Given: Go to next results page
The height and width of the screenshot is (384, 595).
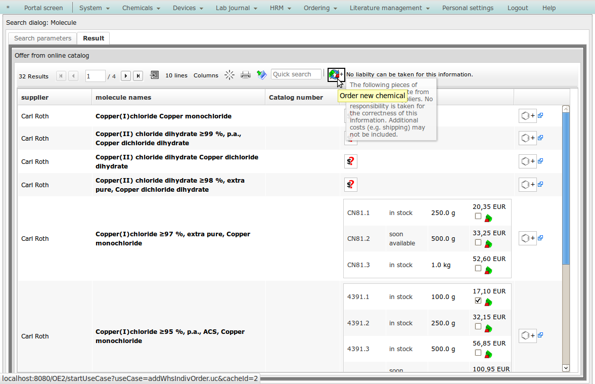Looking at the screenshot, I should (x=126, y=76).
